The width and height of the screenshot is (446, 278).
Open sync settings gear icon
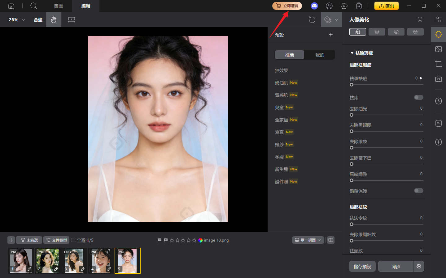point(419,266)
